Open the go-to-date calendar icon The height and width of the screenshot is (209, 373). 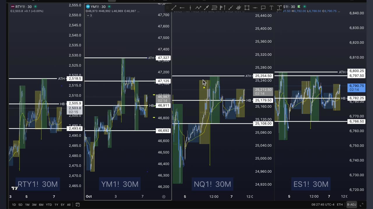[x=78, y=205]
